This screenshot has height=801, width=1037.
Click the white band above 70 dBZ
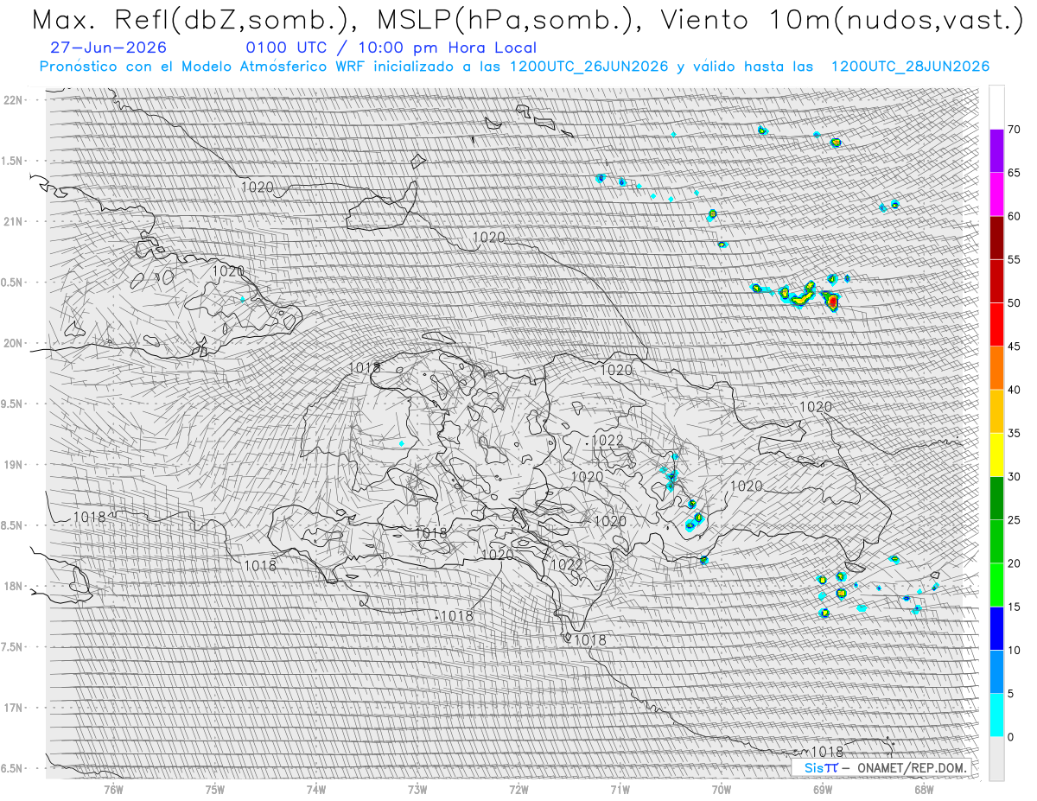(x=996, y=107)
